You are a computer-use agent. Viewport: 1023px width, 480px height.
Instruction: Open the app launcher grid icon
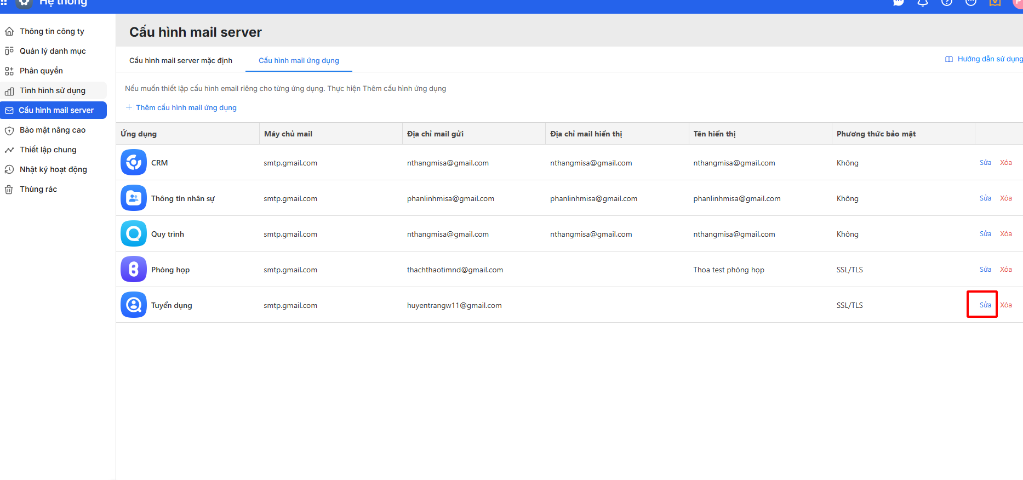[x=4, y=2]
